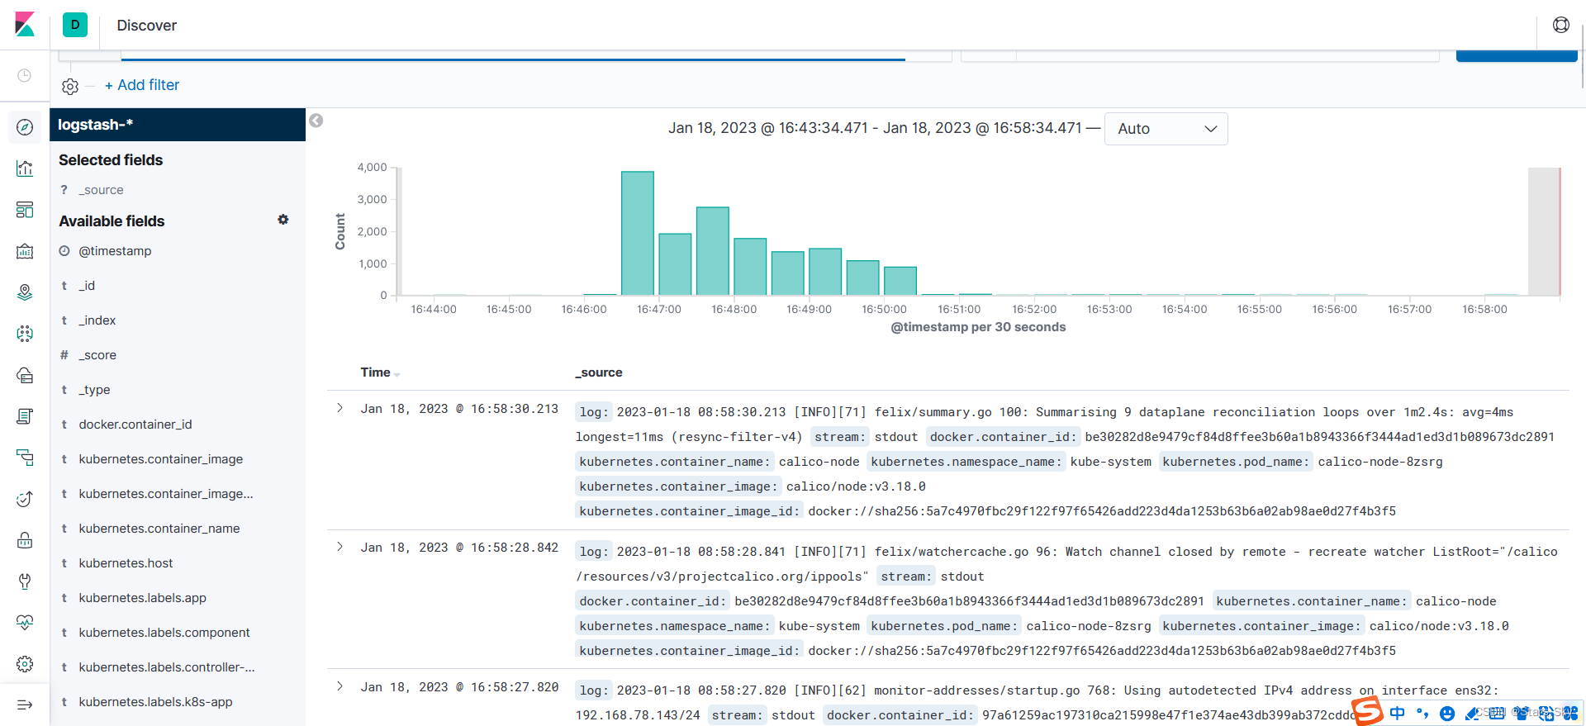Image resolution: width=1586 pixels, height=726 pixels.
Task: Click the Selected fields heading
Action: 111,160
